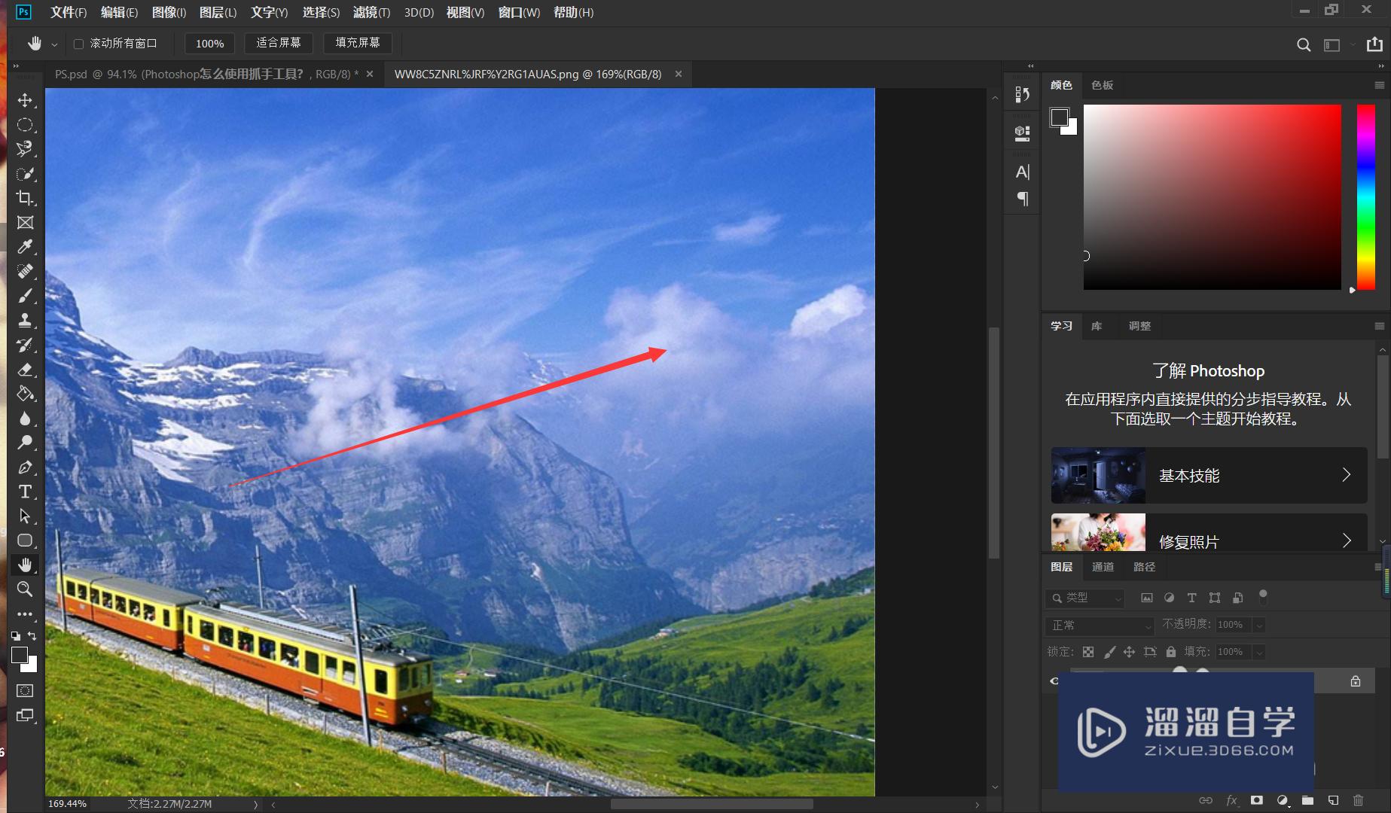Reset default foreground and background colors
1391x813 pixels.
[16, 636]
